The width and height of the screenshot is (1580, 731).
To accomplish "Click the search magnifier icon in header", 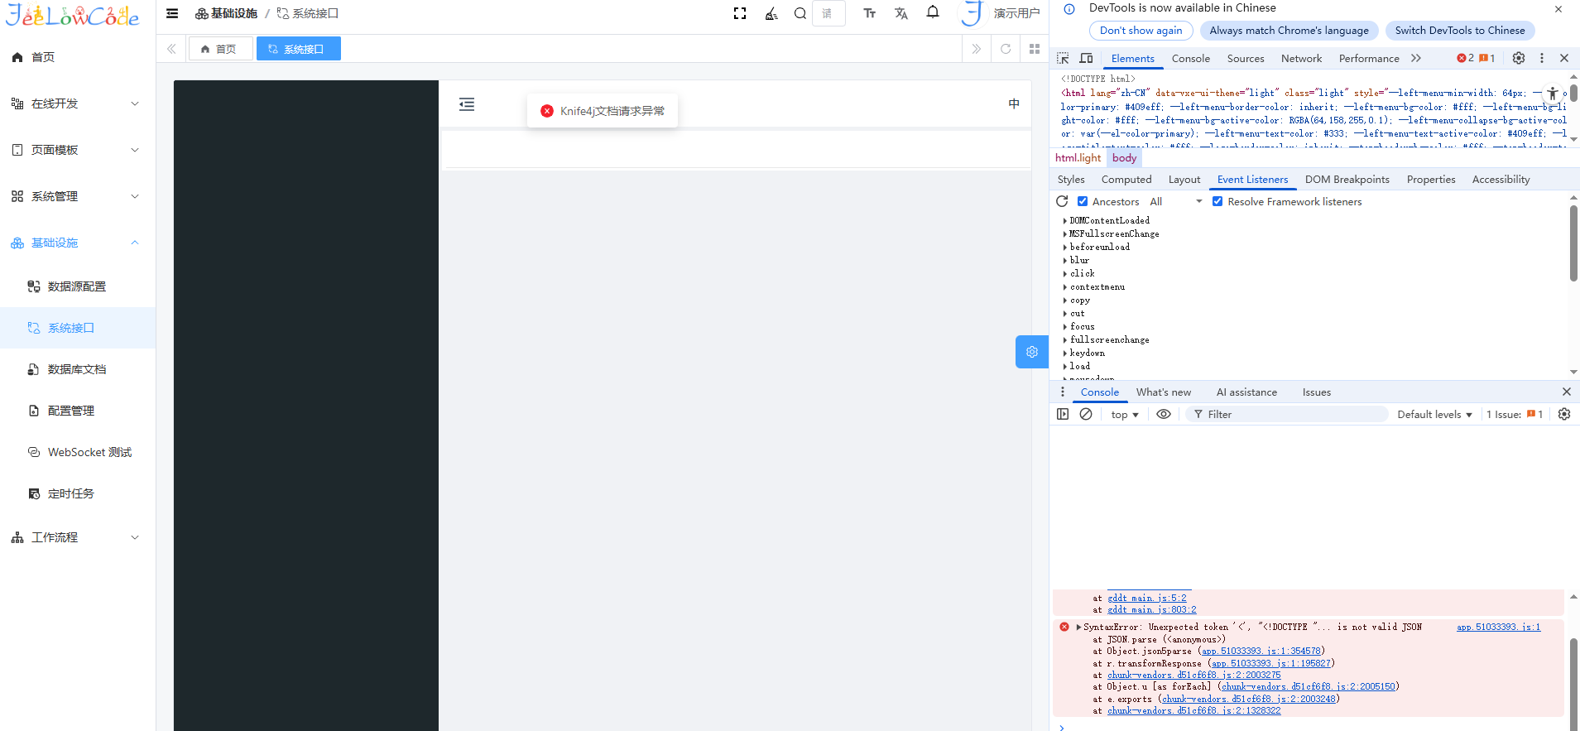I will 800,13.
